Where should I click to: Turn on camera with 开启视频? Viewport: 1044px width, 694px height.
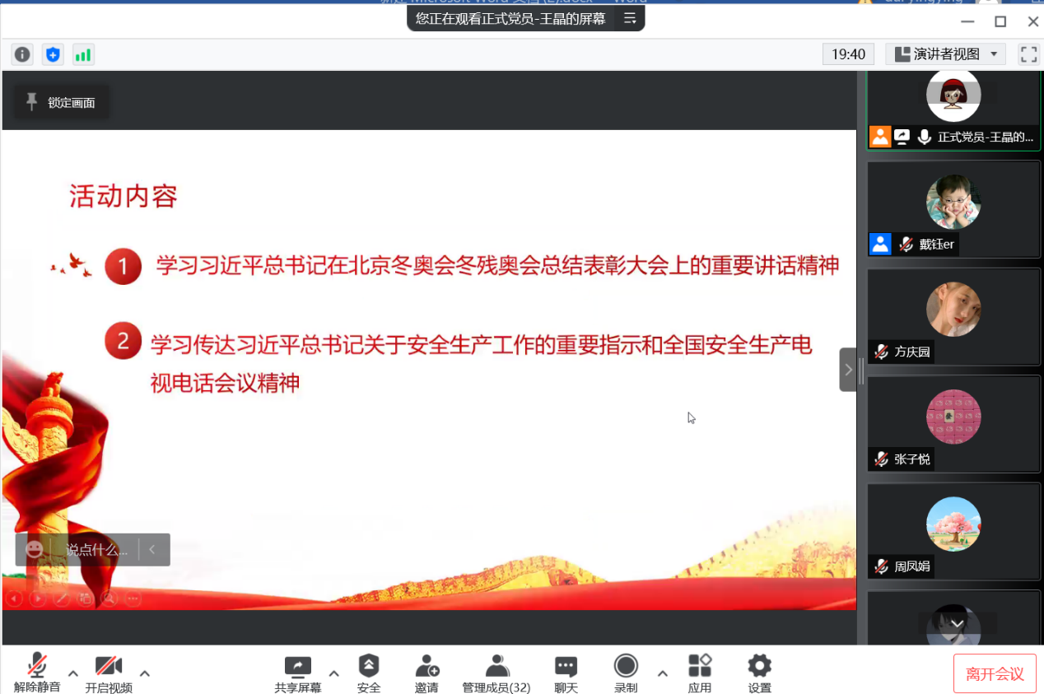tap(109, 673)
